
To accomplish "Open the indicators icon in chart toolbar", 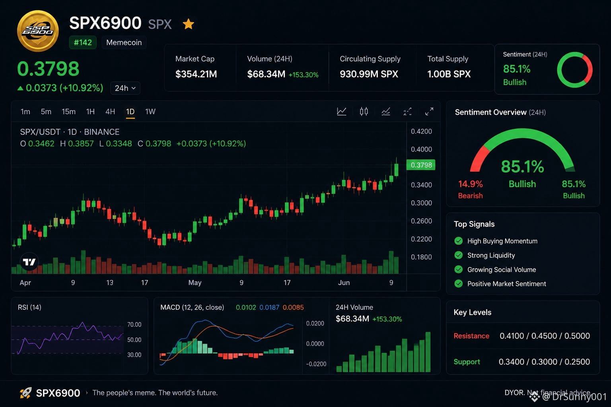I will coord(386,112).
